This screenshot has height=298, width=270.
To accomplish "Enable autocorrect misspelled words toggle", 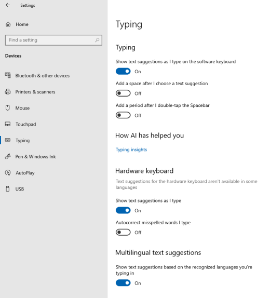I will point(123,232).
